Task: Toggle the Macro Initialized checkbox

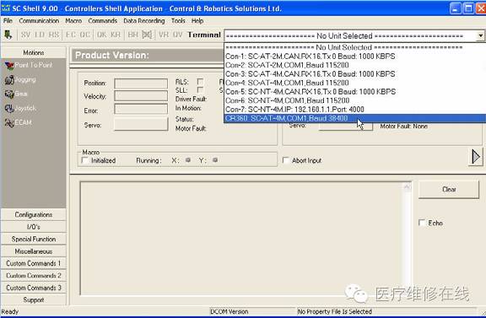Action: 85,160
